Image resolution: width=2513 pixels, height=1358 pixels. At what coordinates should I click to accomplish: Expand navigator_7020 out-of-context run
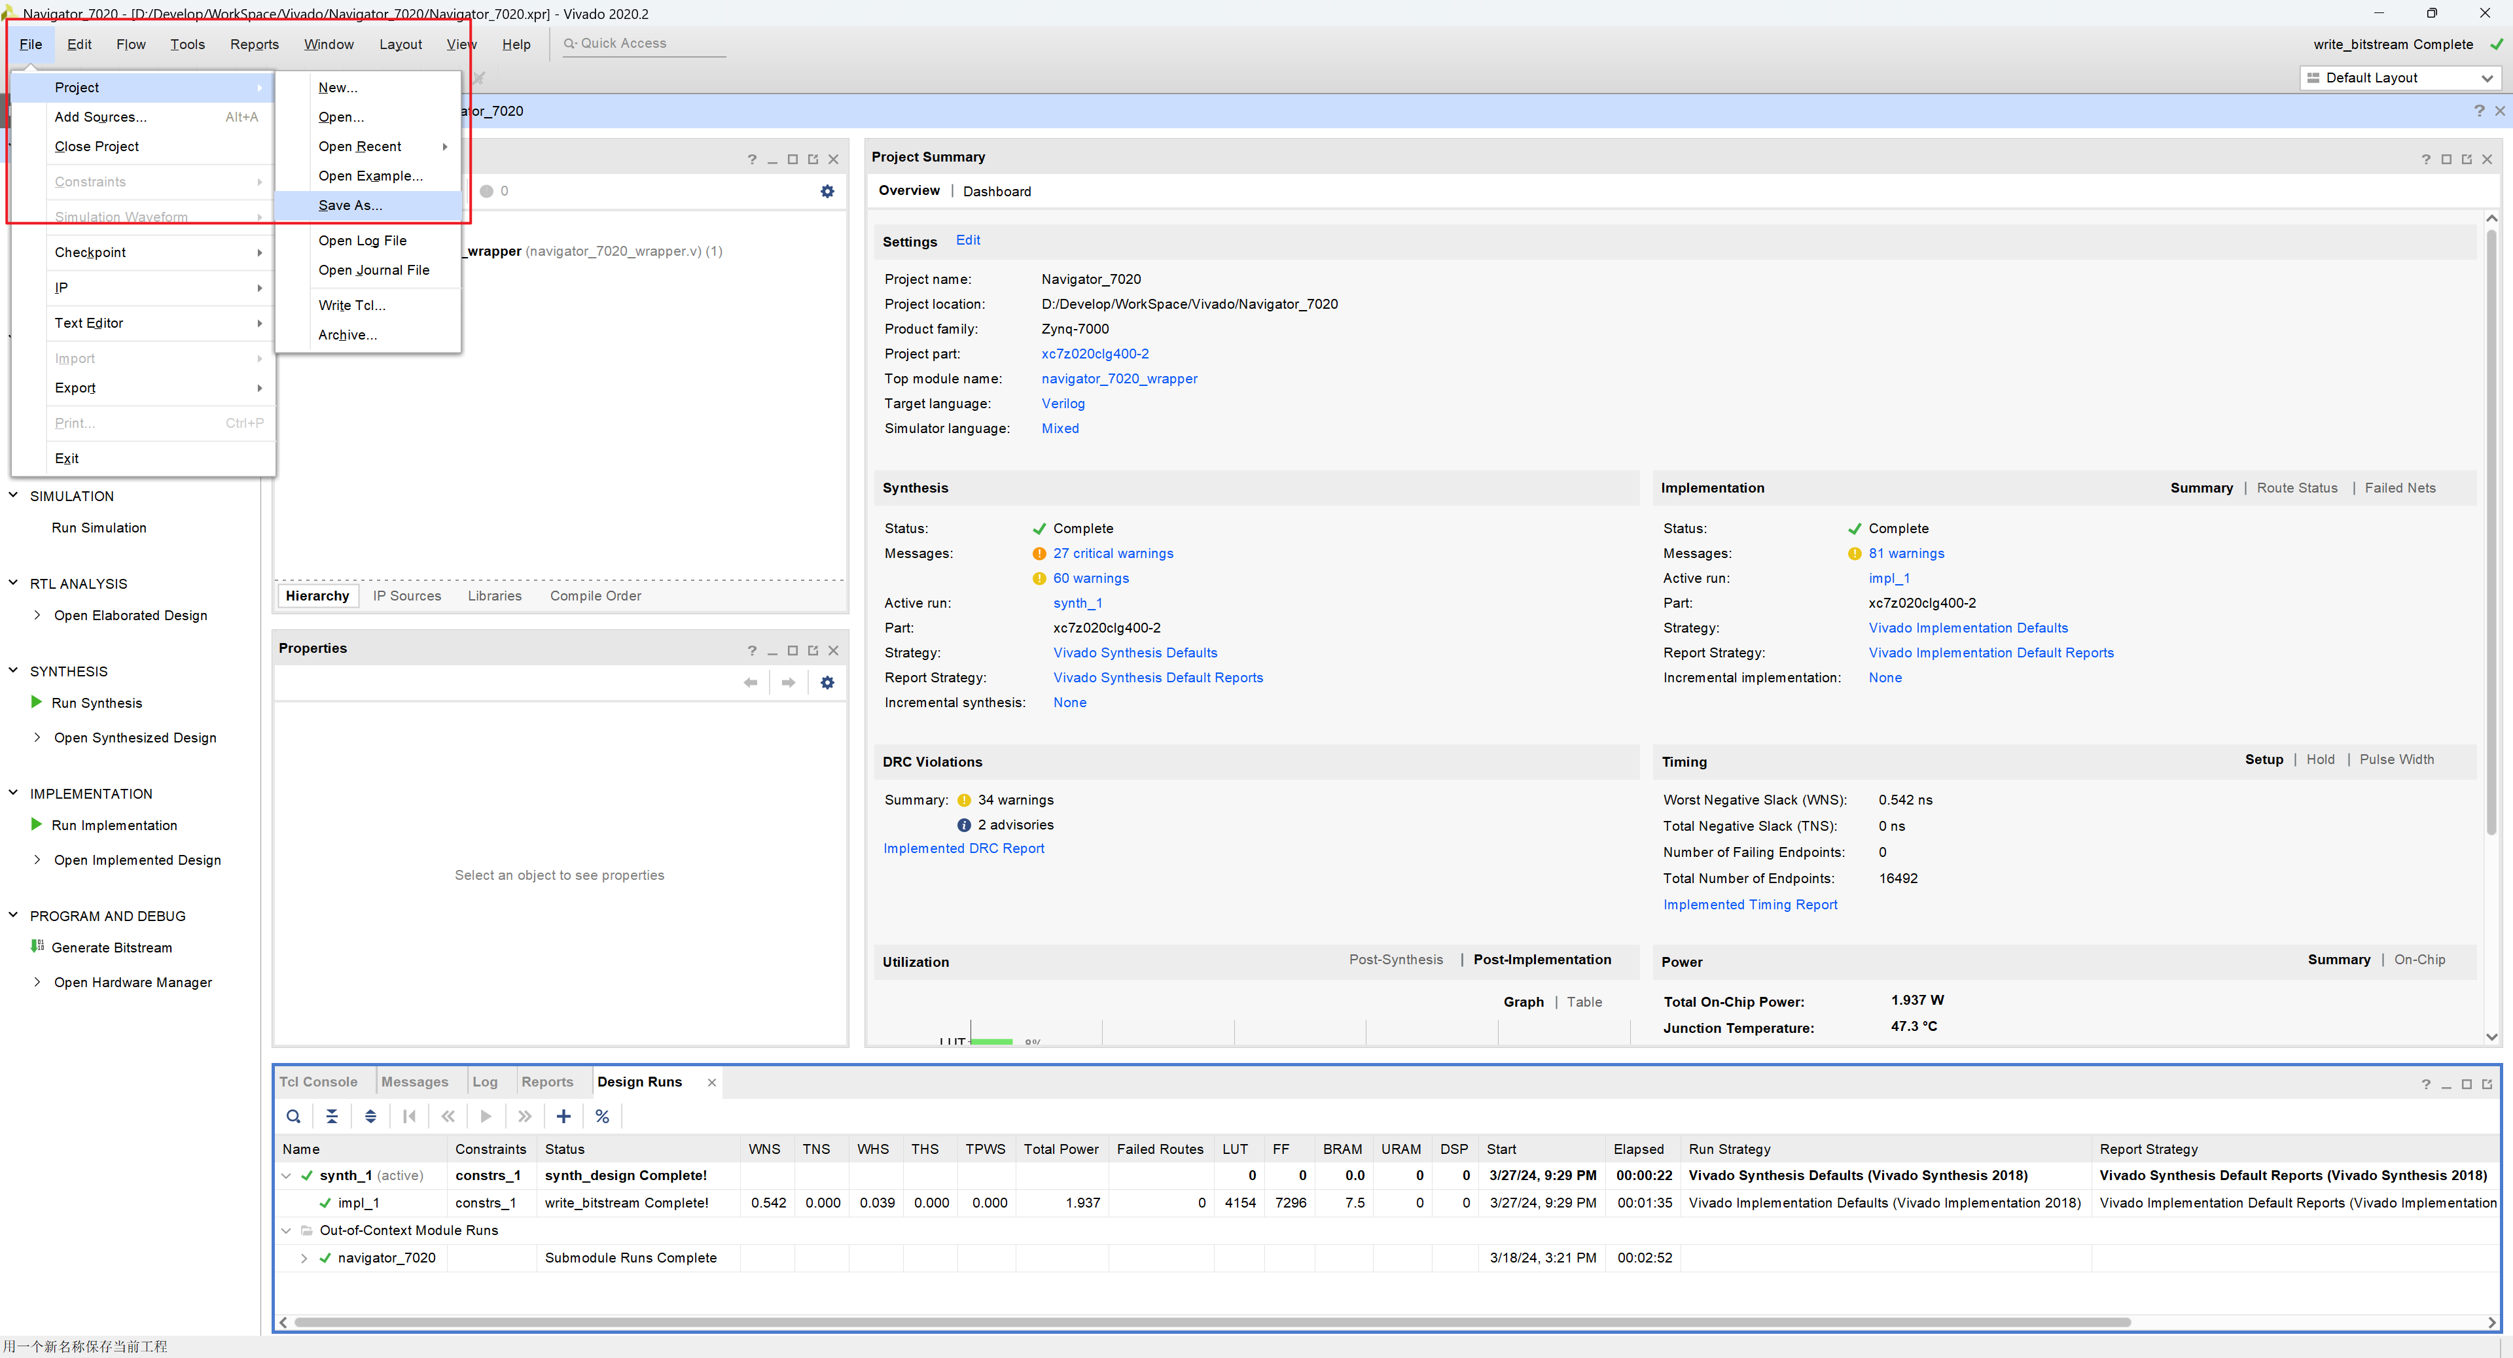304,1257
